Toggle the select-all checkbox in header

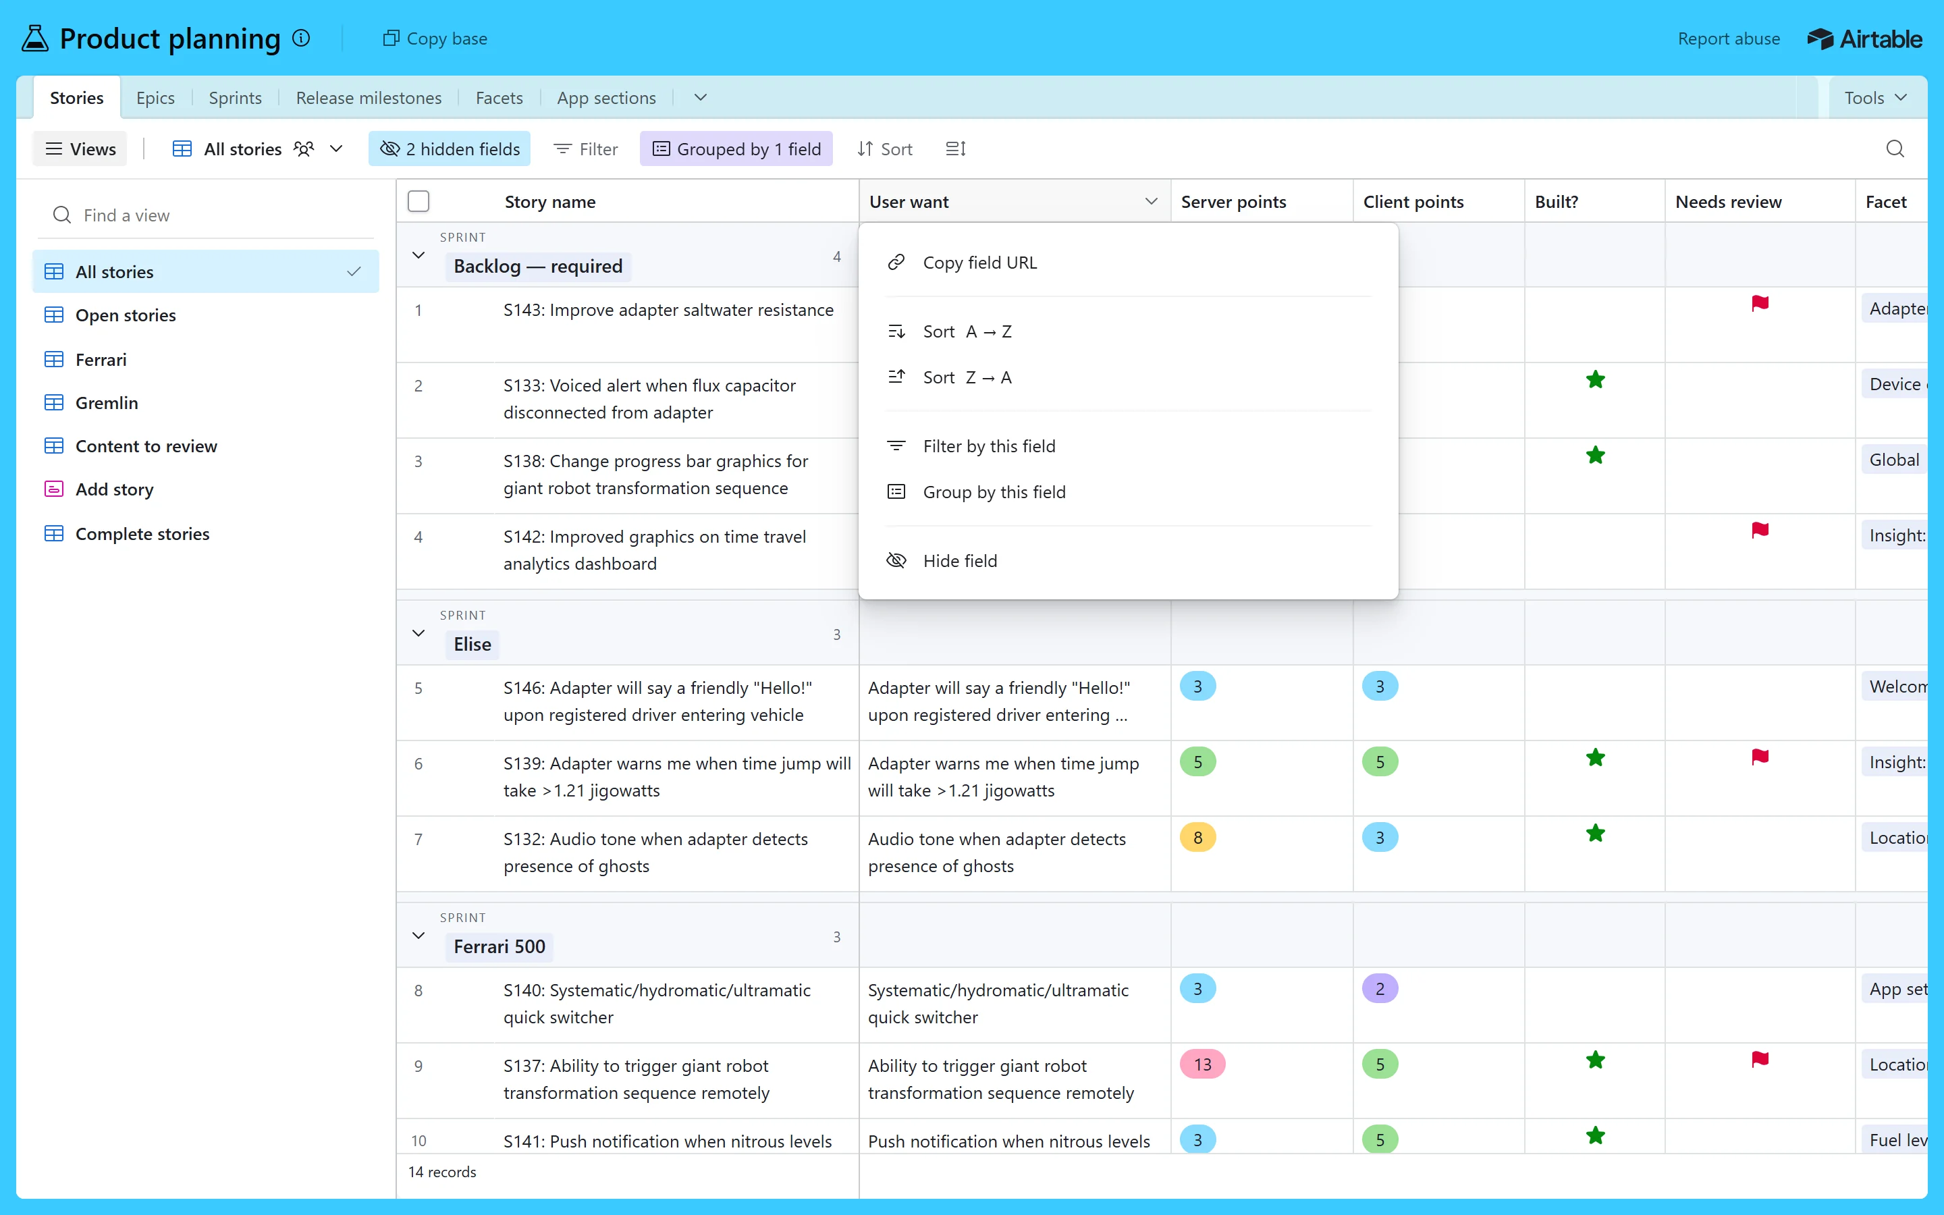[x=418, y=201]
